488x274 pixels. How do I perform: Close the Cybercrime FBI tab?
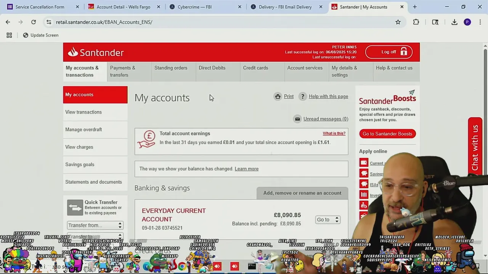240,7
